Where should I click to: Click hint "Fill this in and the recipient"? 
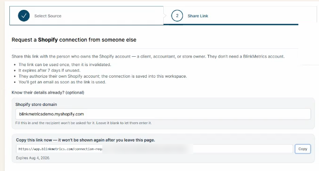pos(84,123)
